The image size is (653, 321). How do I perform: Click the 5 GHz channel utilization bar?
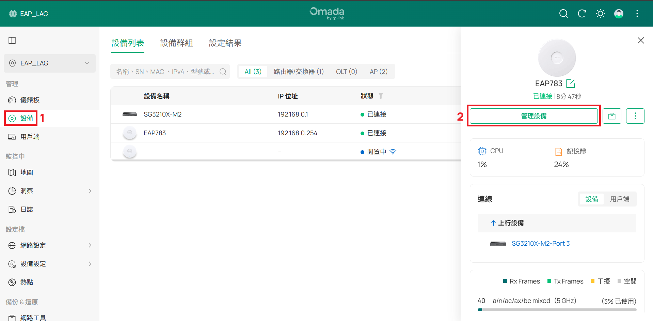[557, 310]
